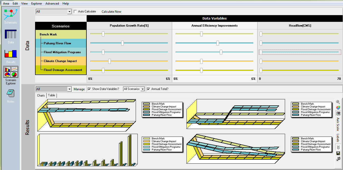Enable the Auto Calculate checkbox
The width and height of the screenshot is (343, 170).
pyautogui.click(x=75, y=11)
